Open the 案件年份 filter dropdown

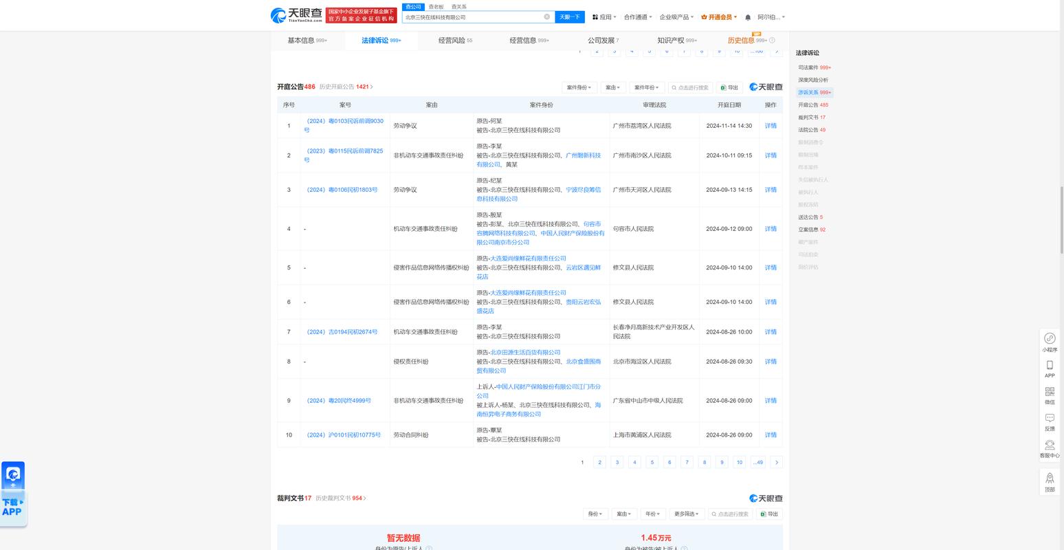(x=647, y=87)
